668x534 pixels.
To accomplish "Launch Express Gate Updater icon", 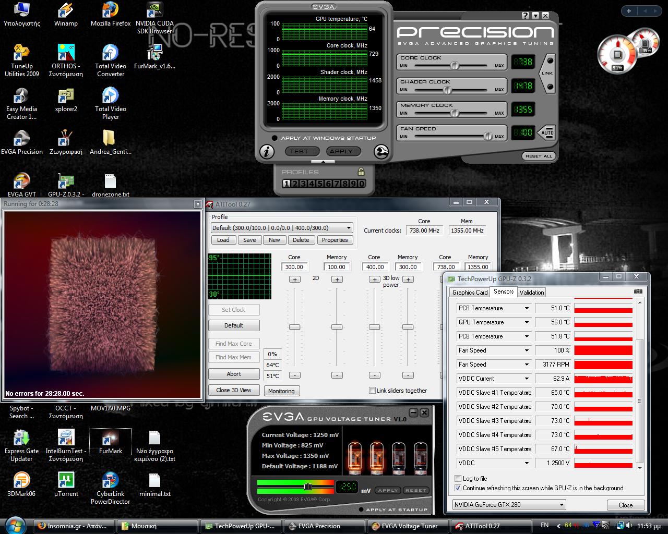I will [22, 446].
